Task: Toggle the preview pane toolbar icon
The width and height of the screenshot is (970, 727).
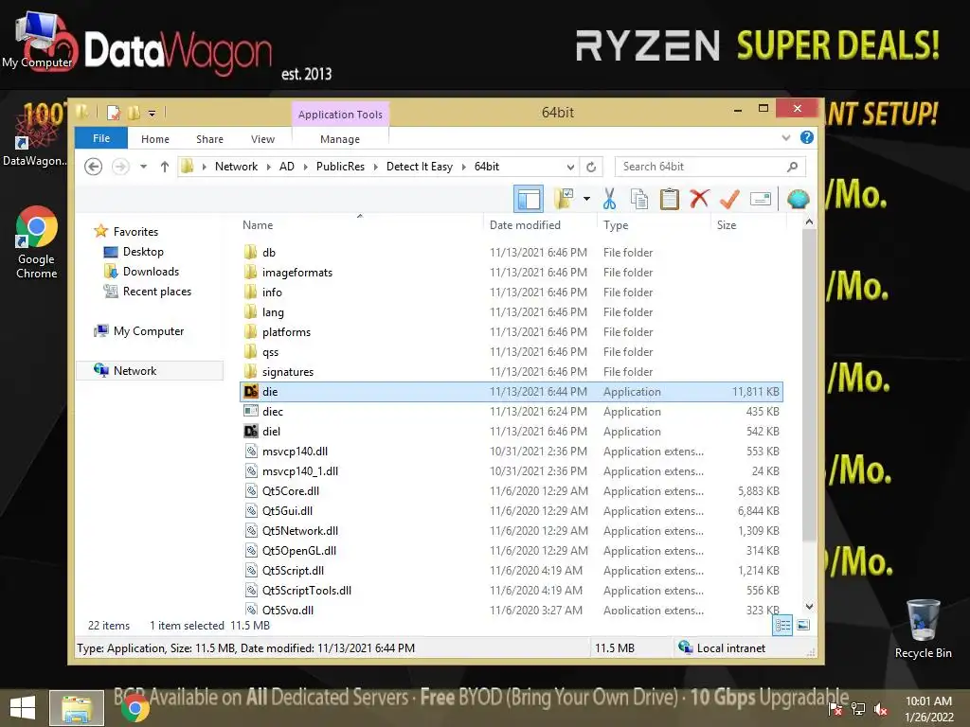Action: click(529, 199)
